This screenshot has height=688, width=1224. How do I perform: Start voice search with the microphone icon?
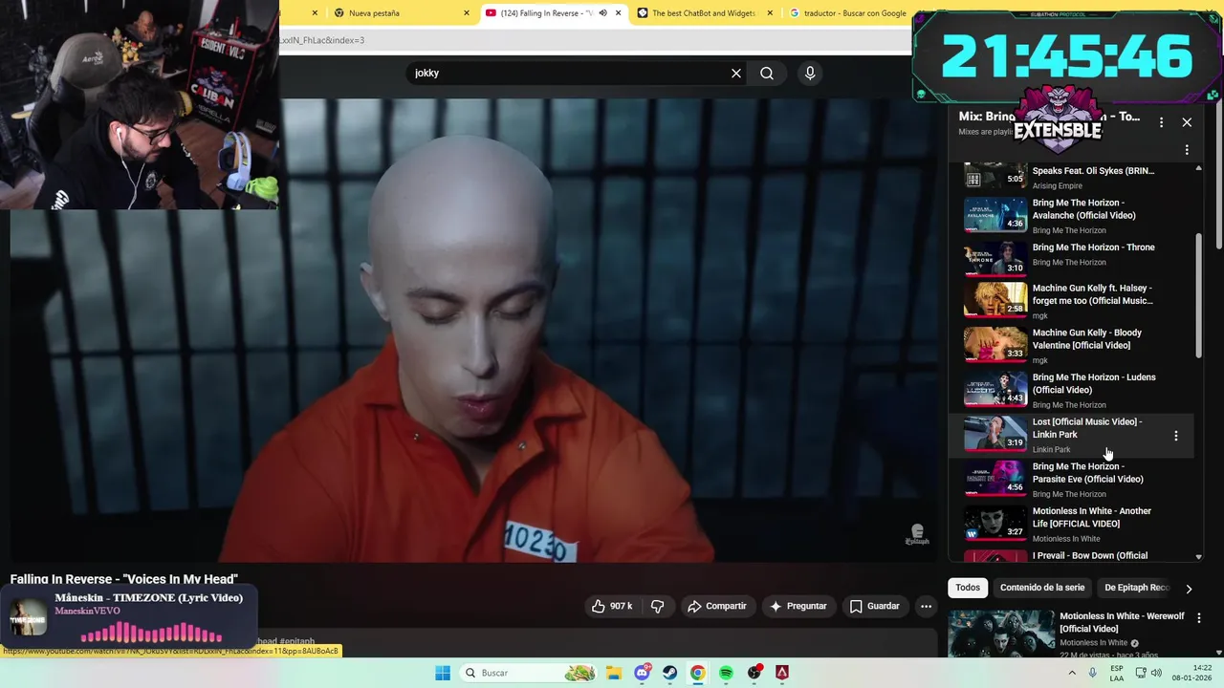coord(810,74)
